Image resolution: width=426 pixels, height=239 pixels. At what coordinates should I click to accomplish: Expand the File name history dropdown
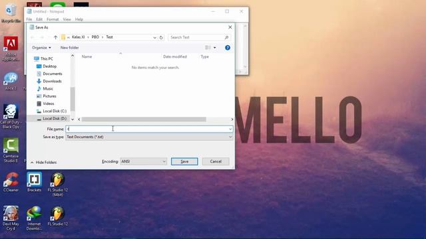coord(230,129)
